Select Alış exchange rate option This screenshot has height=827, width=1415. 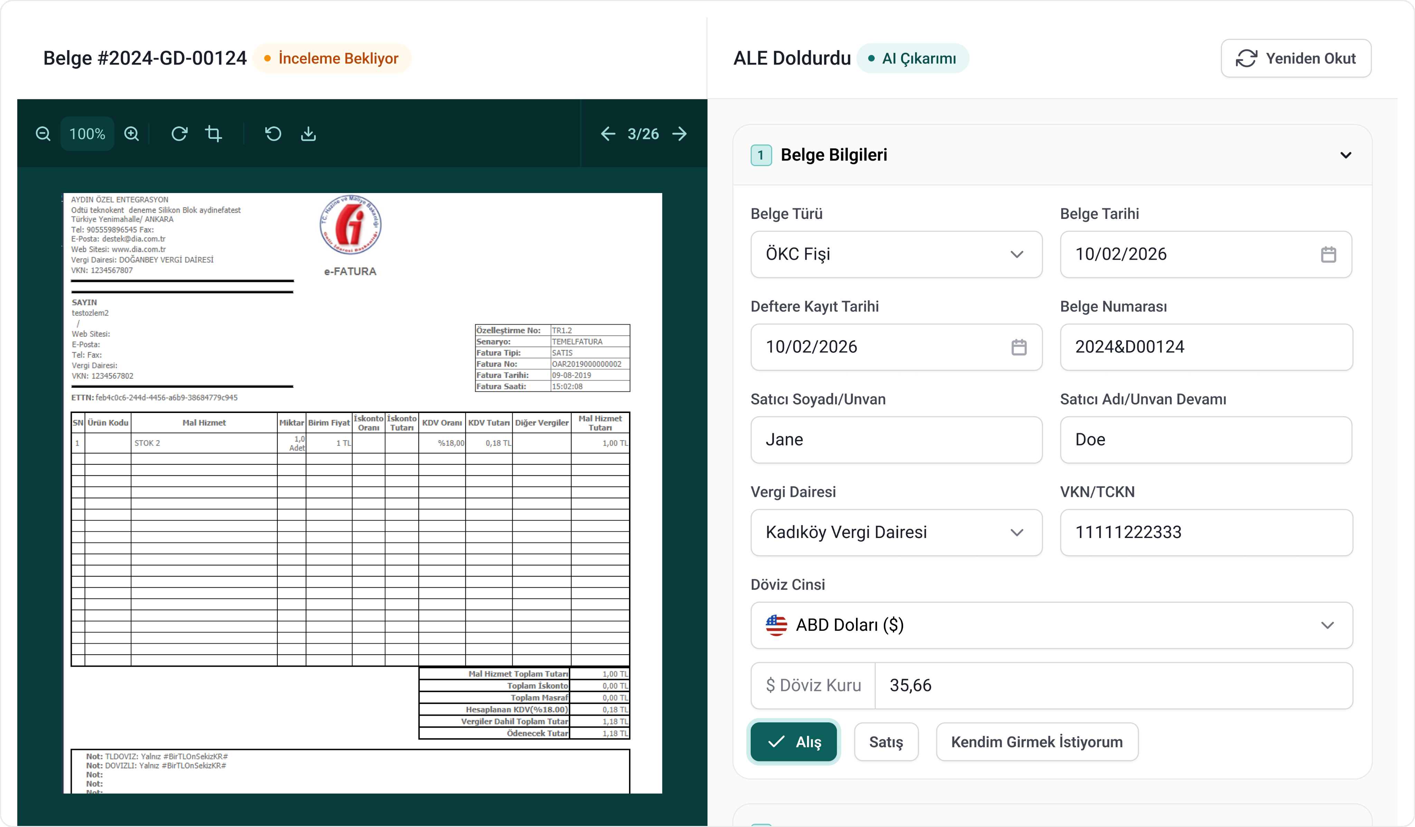[794, 742]
